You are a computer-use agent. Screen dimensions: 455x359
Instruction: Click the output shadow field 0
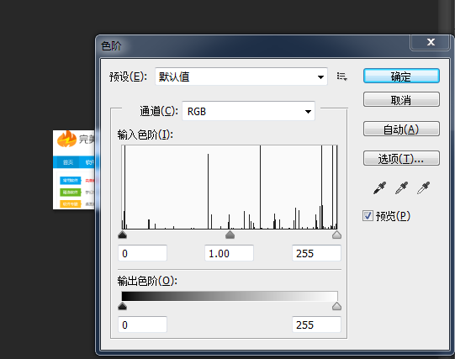coord(142,325)
